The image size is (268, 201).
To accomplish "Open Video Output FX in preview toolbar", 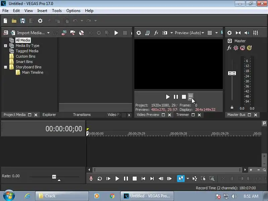I will [156, 32].
